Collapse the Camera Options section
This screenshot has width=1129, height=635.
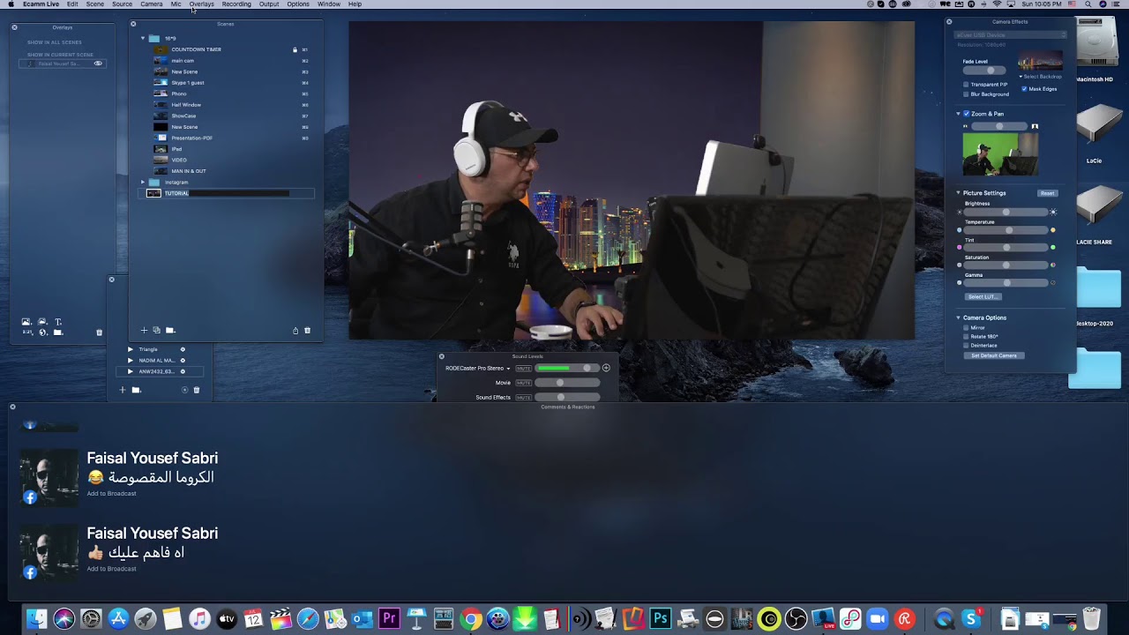(959, 317)
